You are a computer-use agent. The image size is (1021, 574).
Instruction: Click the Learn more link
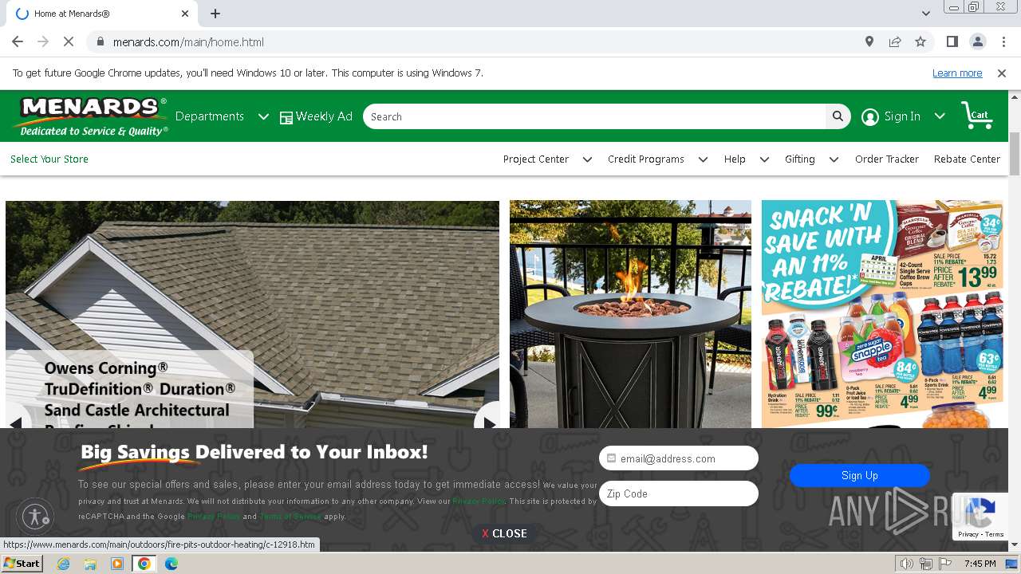coord(957,73)
